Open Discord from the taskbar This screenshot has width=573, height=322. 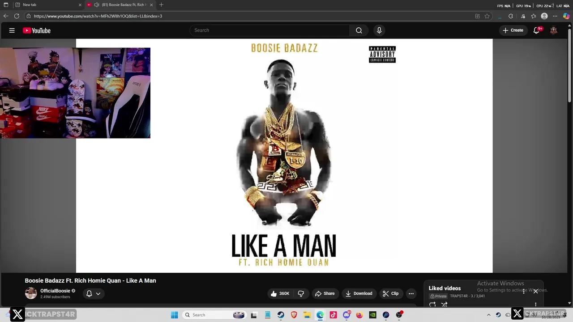click(x=346, y=315)
